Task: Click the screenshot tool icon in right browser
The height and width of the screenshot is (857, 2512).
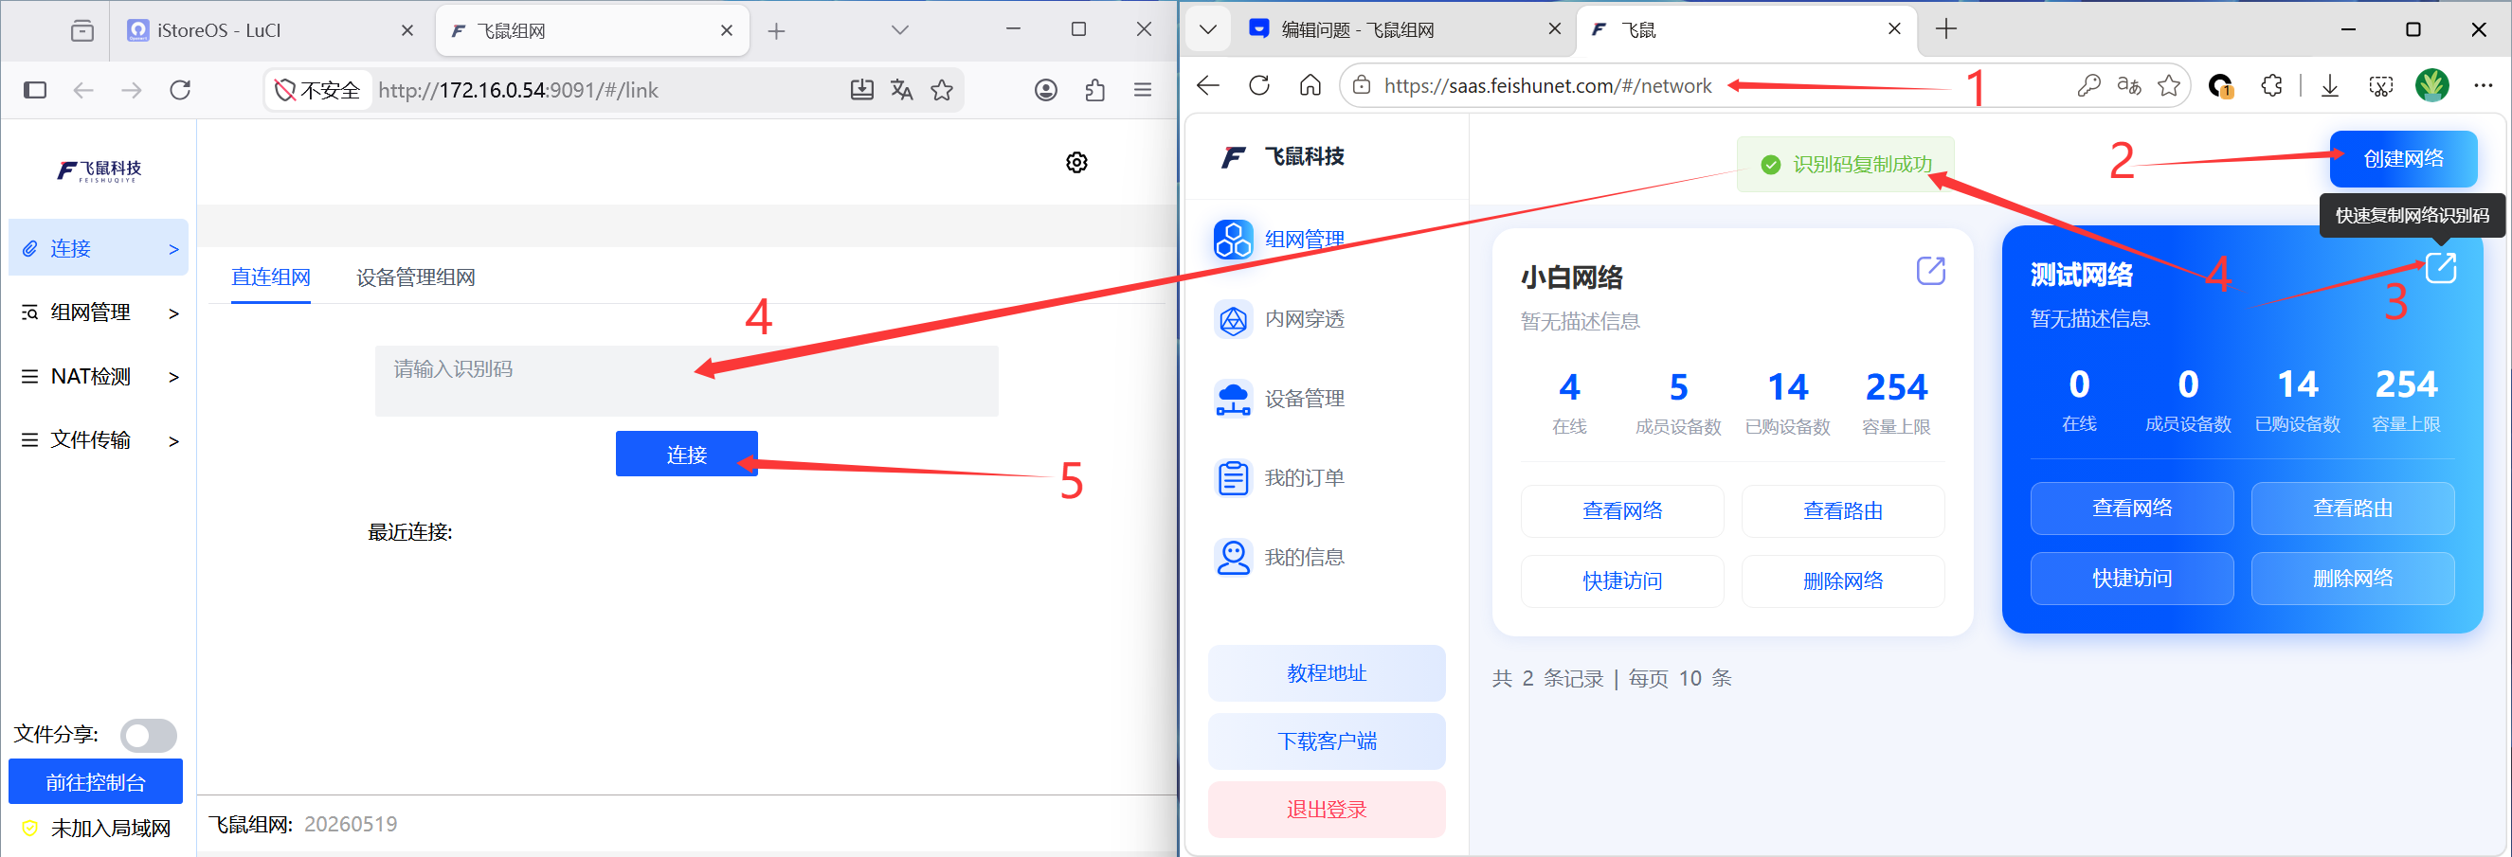Action: pyautogui.click(x=2380, y=86)
